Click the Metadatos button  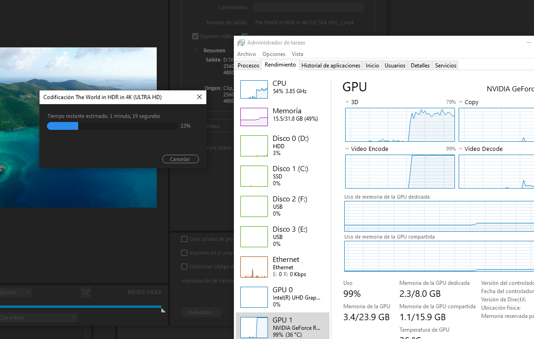pos(201,312)
